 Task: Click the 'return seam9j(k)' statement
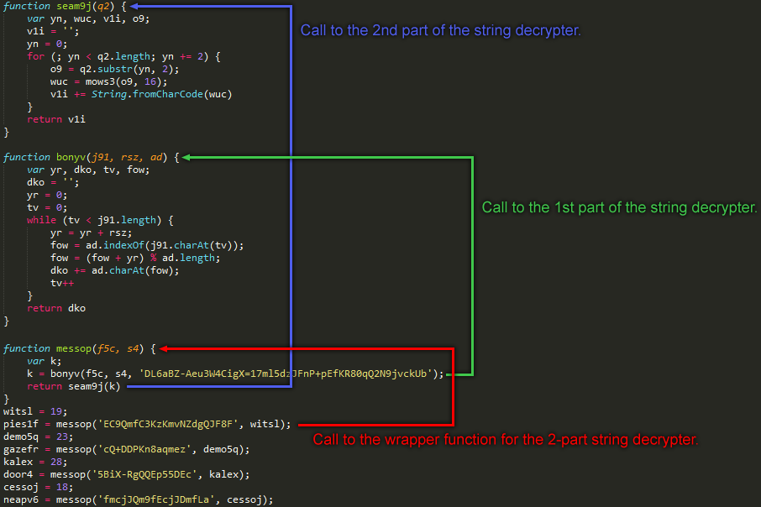point(74,386)
